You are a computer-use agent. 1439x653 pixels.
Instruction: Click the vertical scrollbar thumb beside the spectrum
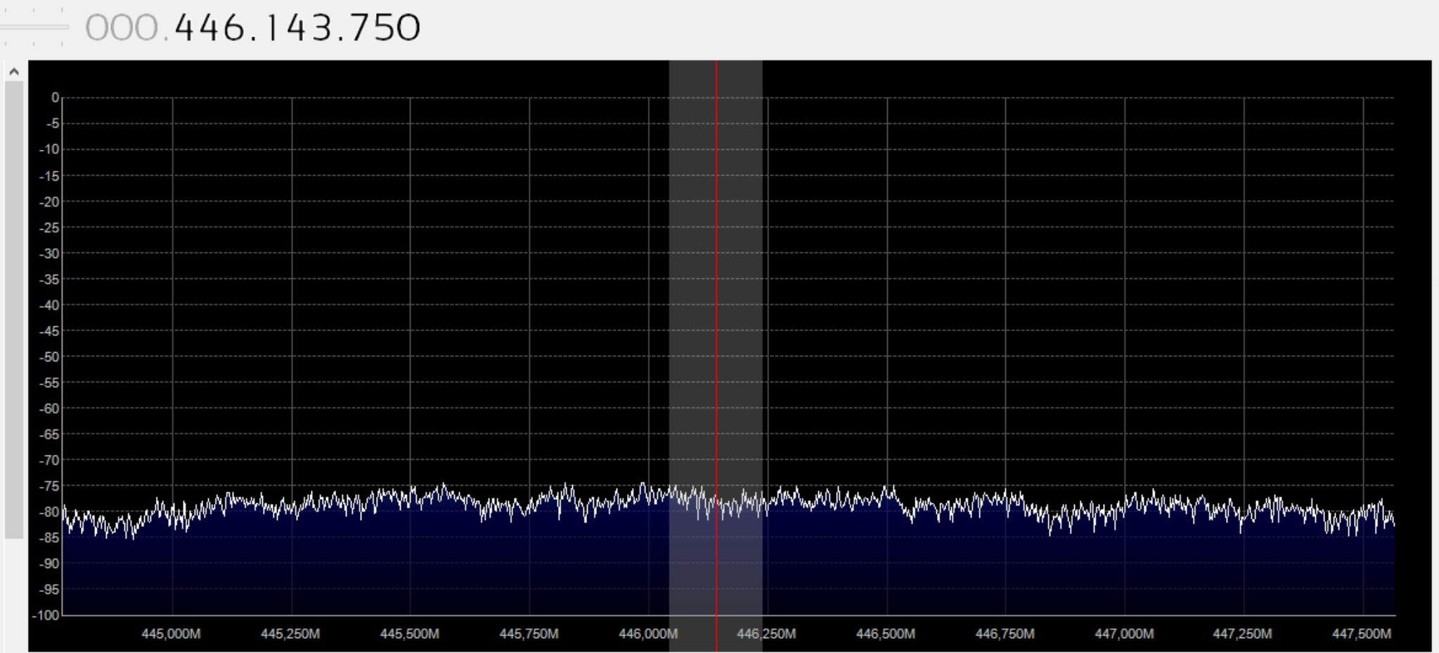click(13, 310)
